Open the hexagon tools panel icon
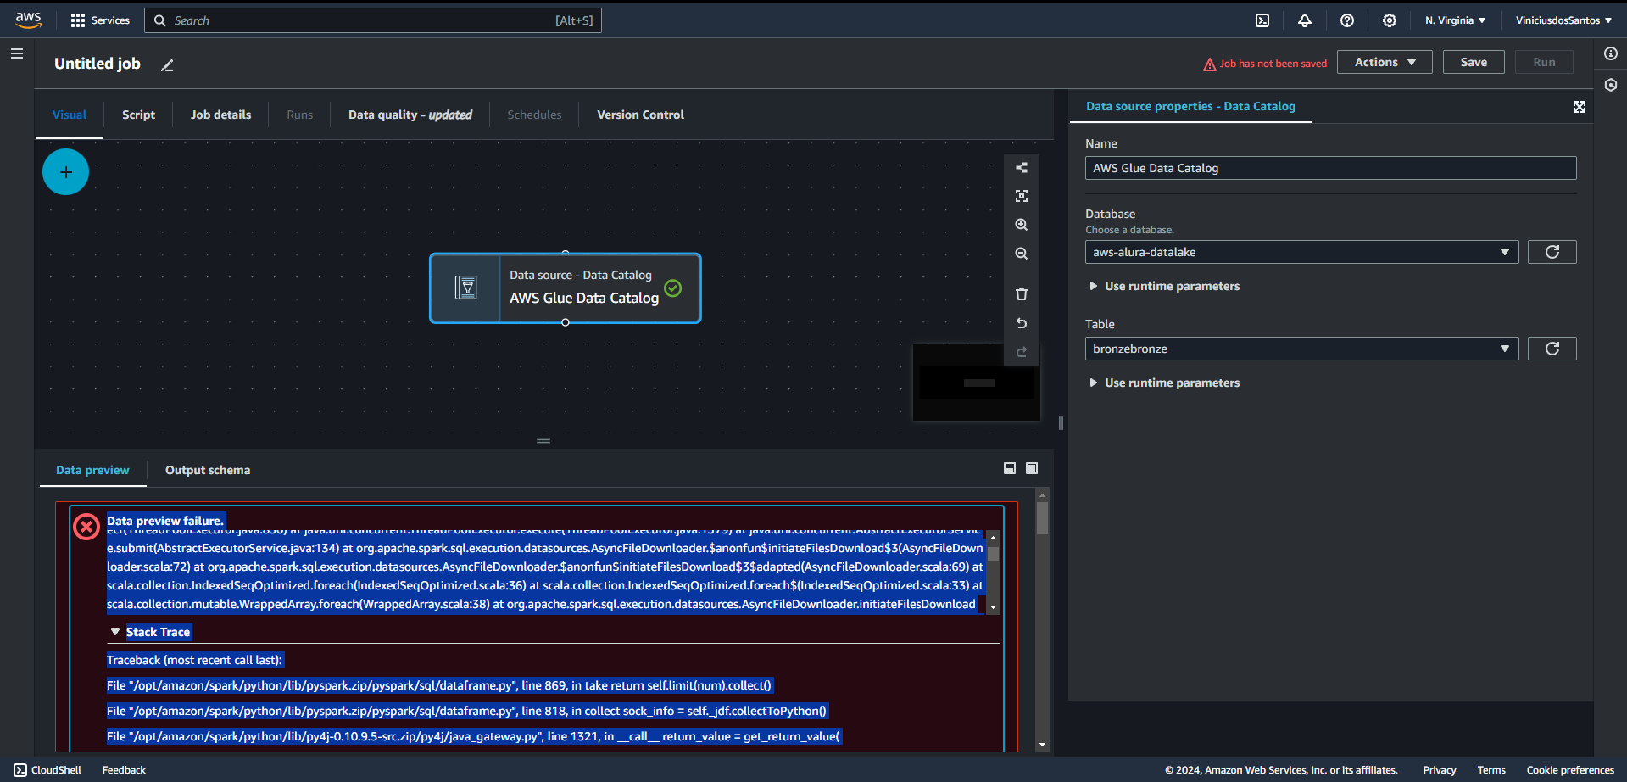The width and height of the screenshot is (1627, 782). click(x=1611, y=85)
